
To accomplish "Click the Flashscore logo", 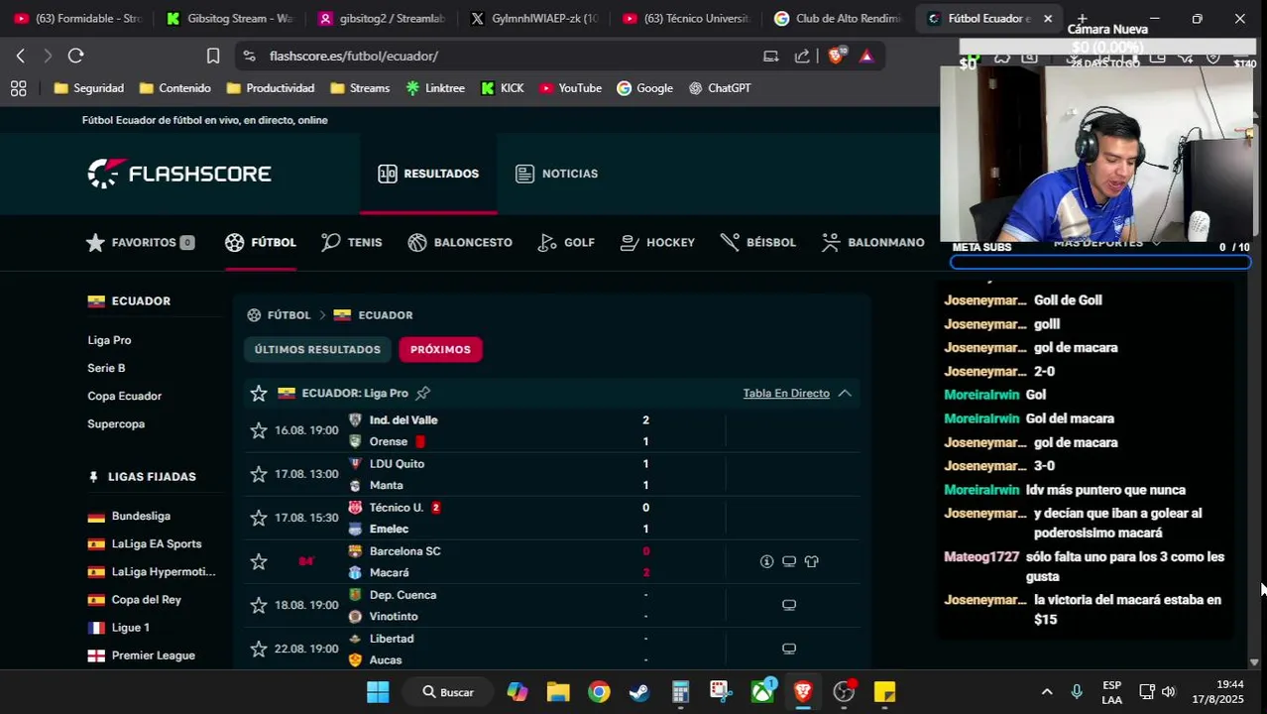I will pos(179,174).
